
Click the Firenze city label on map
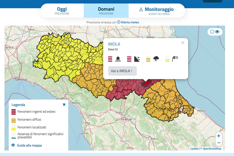[x=126, y=119]
